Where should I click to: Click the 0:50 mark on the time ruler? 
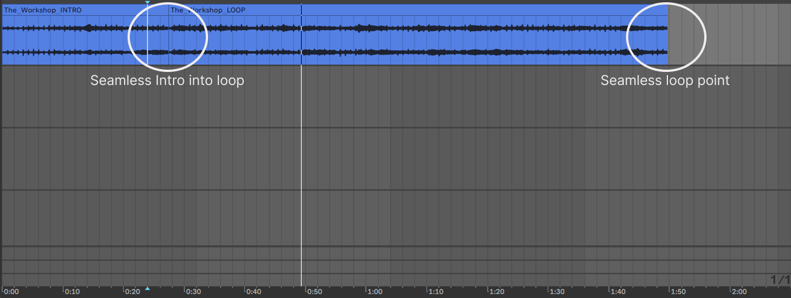tap(314, 292)
